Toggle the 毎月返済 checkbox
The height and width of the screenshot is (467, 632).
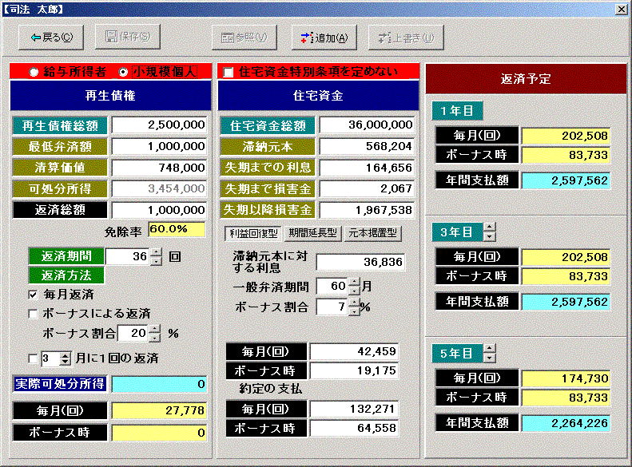(x=34, y=295)
